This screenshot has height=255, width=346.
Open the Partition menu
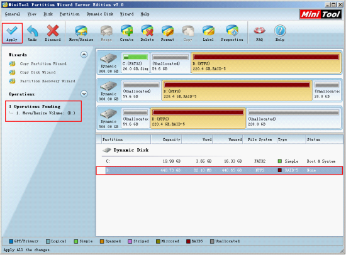(69, 14)
